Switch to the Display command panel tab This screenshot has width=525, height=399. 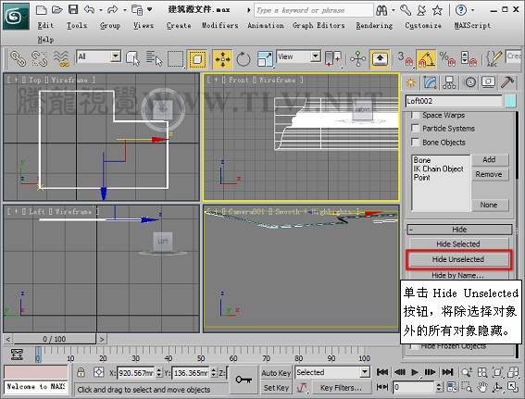point(489,82)
